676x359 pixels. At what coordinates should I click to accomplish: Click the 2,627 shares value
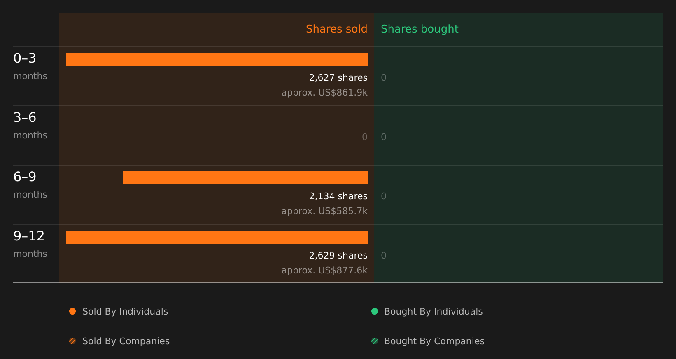338,77
